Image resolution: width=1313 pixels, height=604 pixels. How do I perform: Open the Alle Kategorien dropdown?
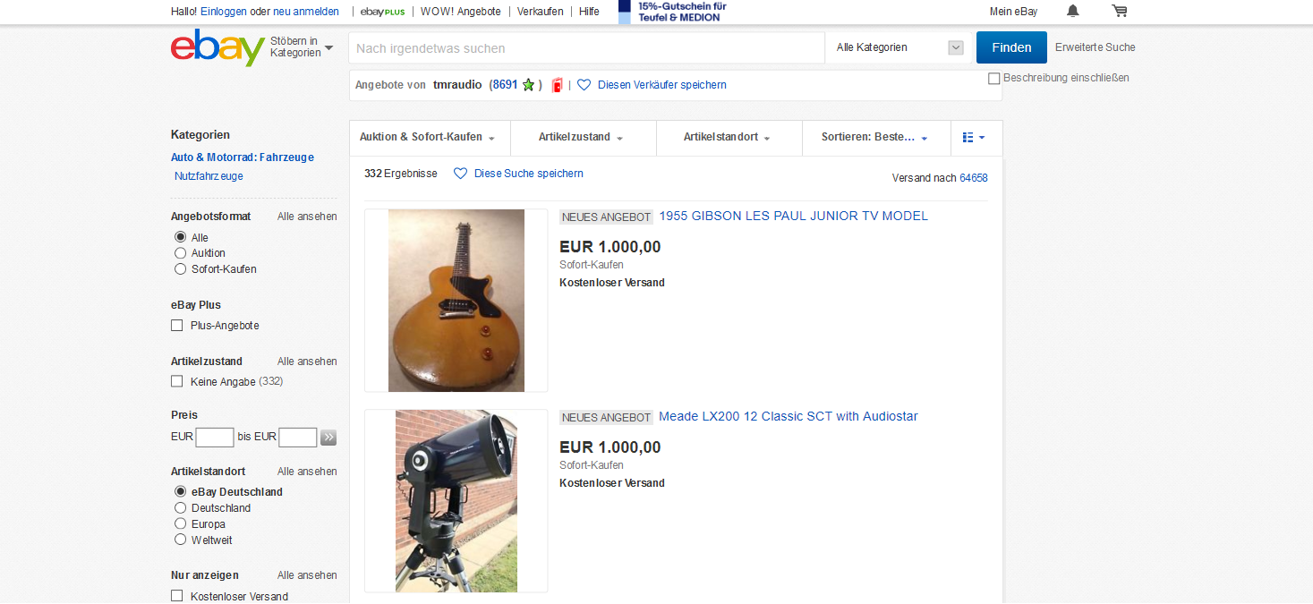tap(898, 47)
